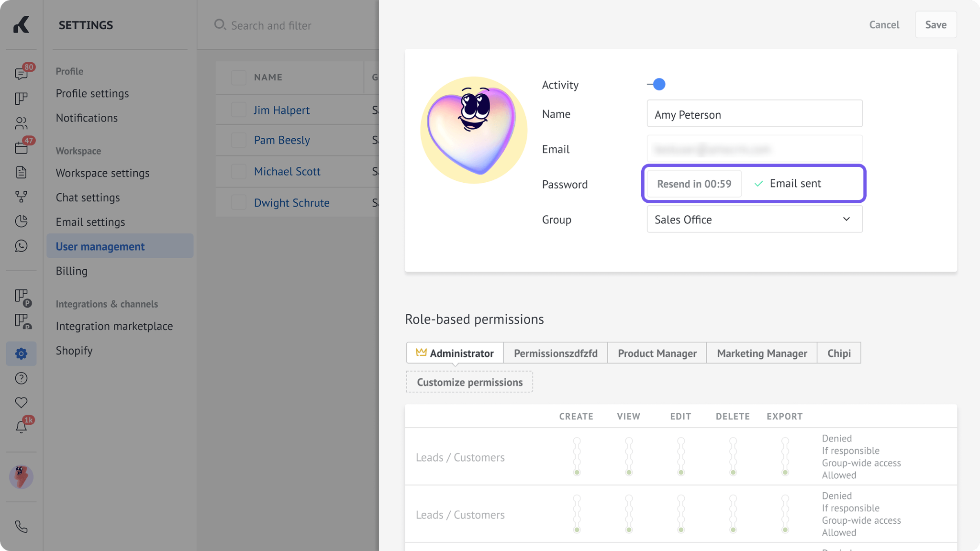Click the Resend in 00:59 button
The height and width of the screenshot is (551, 980).
(694, 184)
